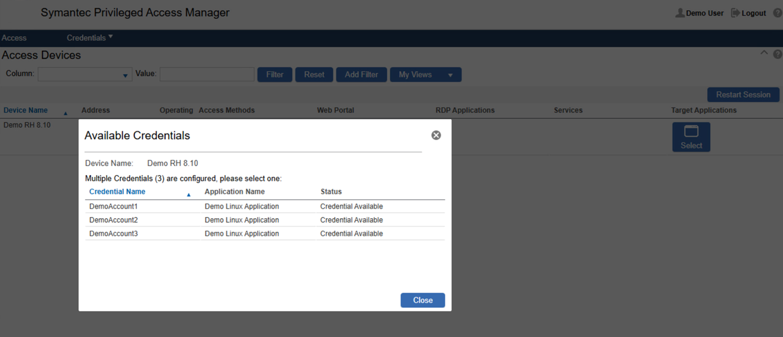Go to the Access menu item
The width and height of the screenshot is (783, 337).
tap(14, 38)
